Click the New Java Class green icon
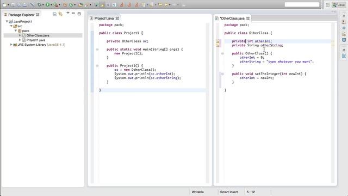 (x=71, y=5)
